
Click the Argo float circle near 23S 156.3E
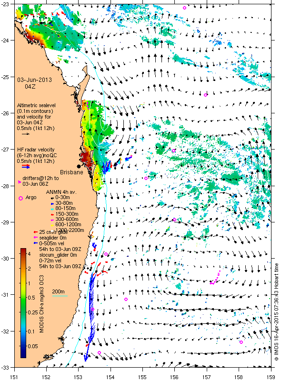(x=184, y=8)
